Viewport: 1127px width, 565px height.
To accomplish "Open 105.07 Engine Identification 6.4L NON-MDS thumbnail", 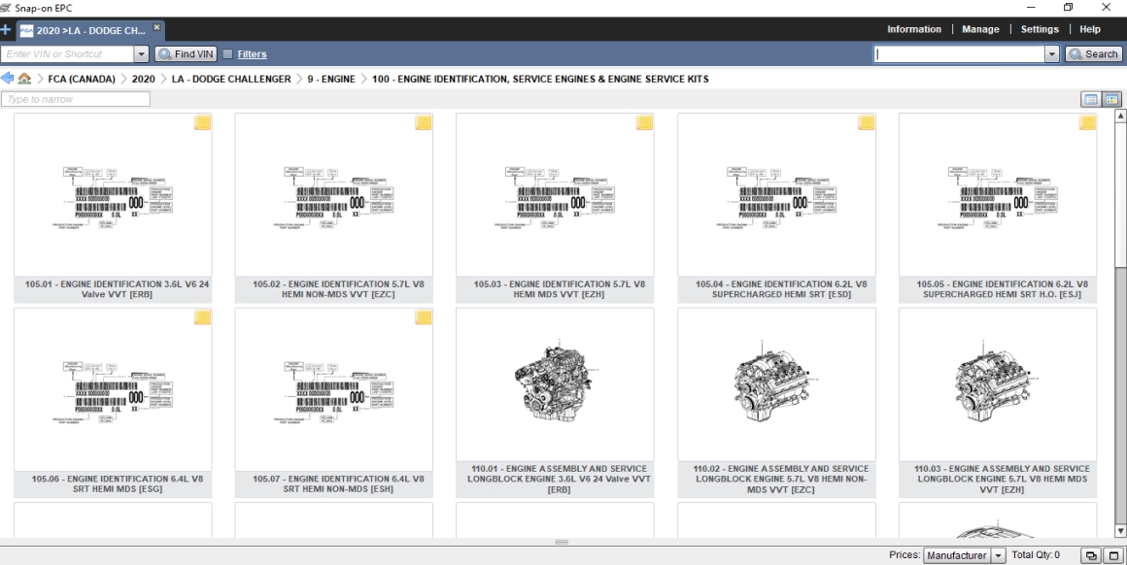I will pyautogui.click(x=333, y=390).
